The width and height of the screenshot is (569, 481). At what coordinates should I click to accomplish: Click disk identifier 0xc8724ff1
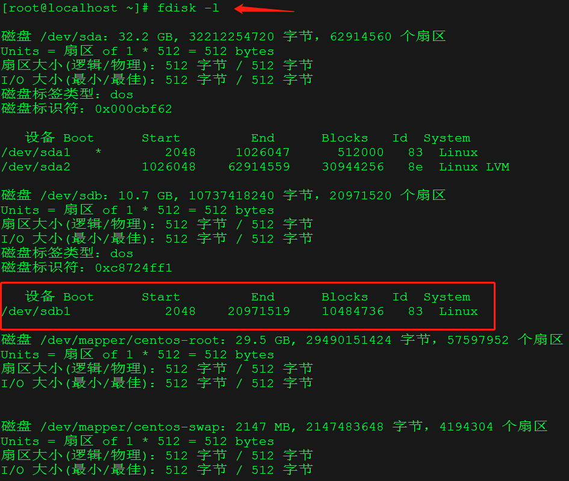[x=133, y=268]
